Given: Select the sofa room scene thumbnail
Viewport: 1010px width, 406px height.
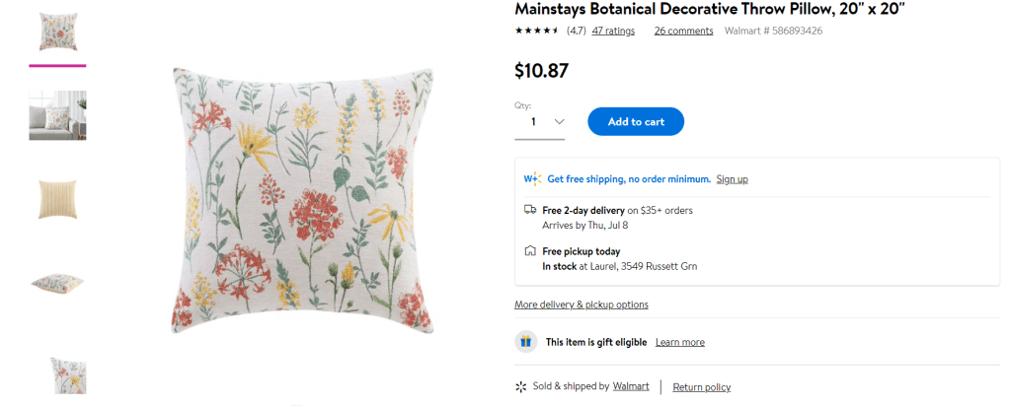Looking at the screenshot, I should 57,115.
